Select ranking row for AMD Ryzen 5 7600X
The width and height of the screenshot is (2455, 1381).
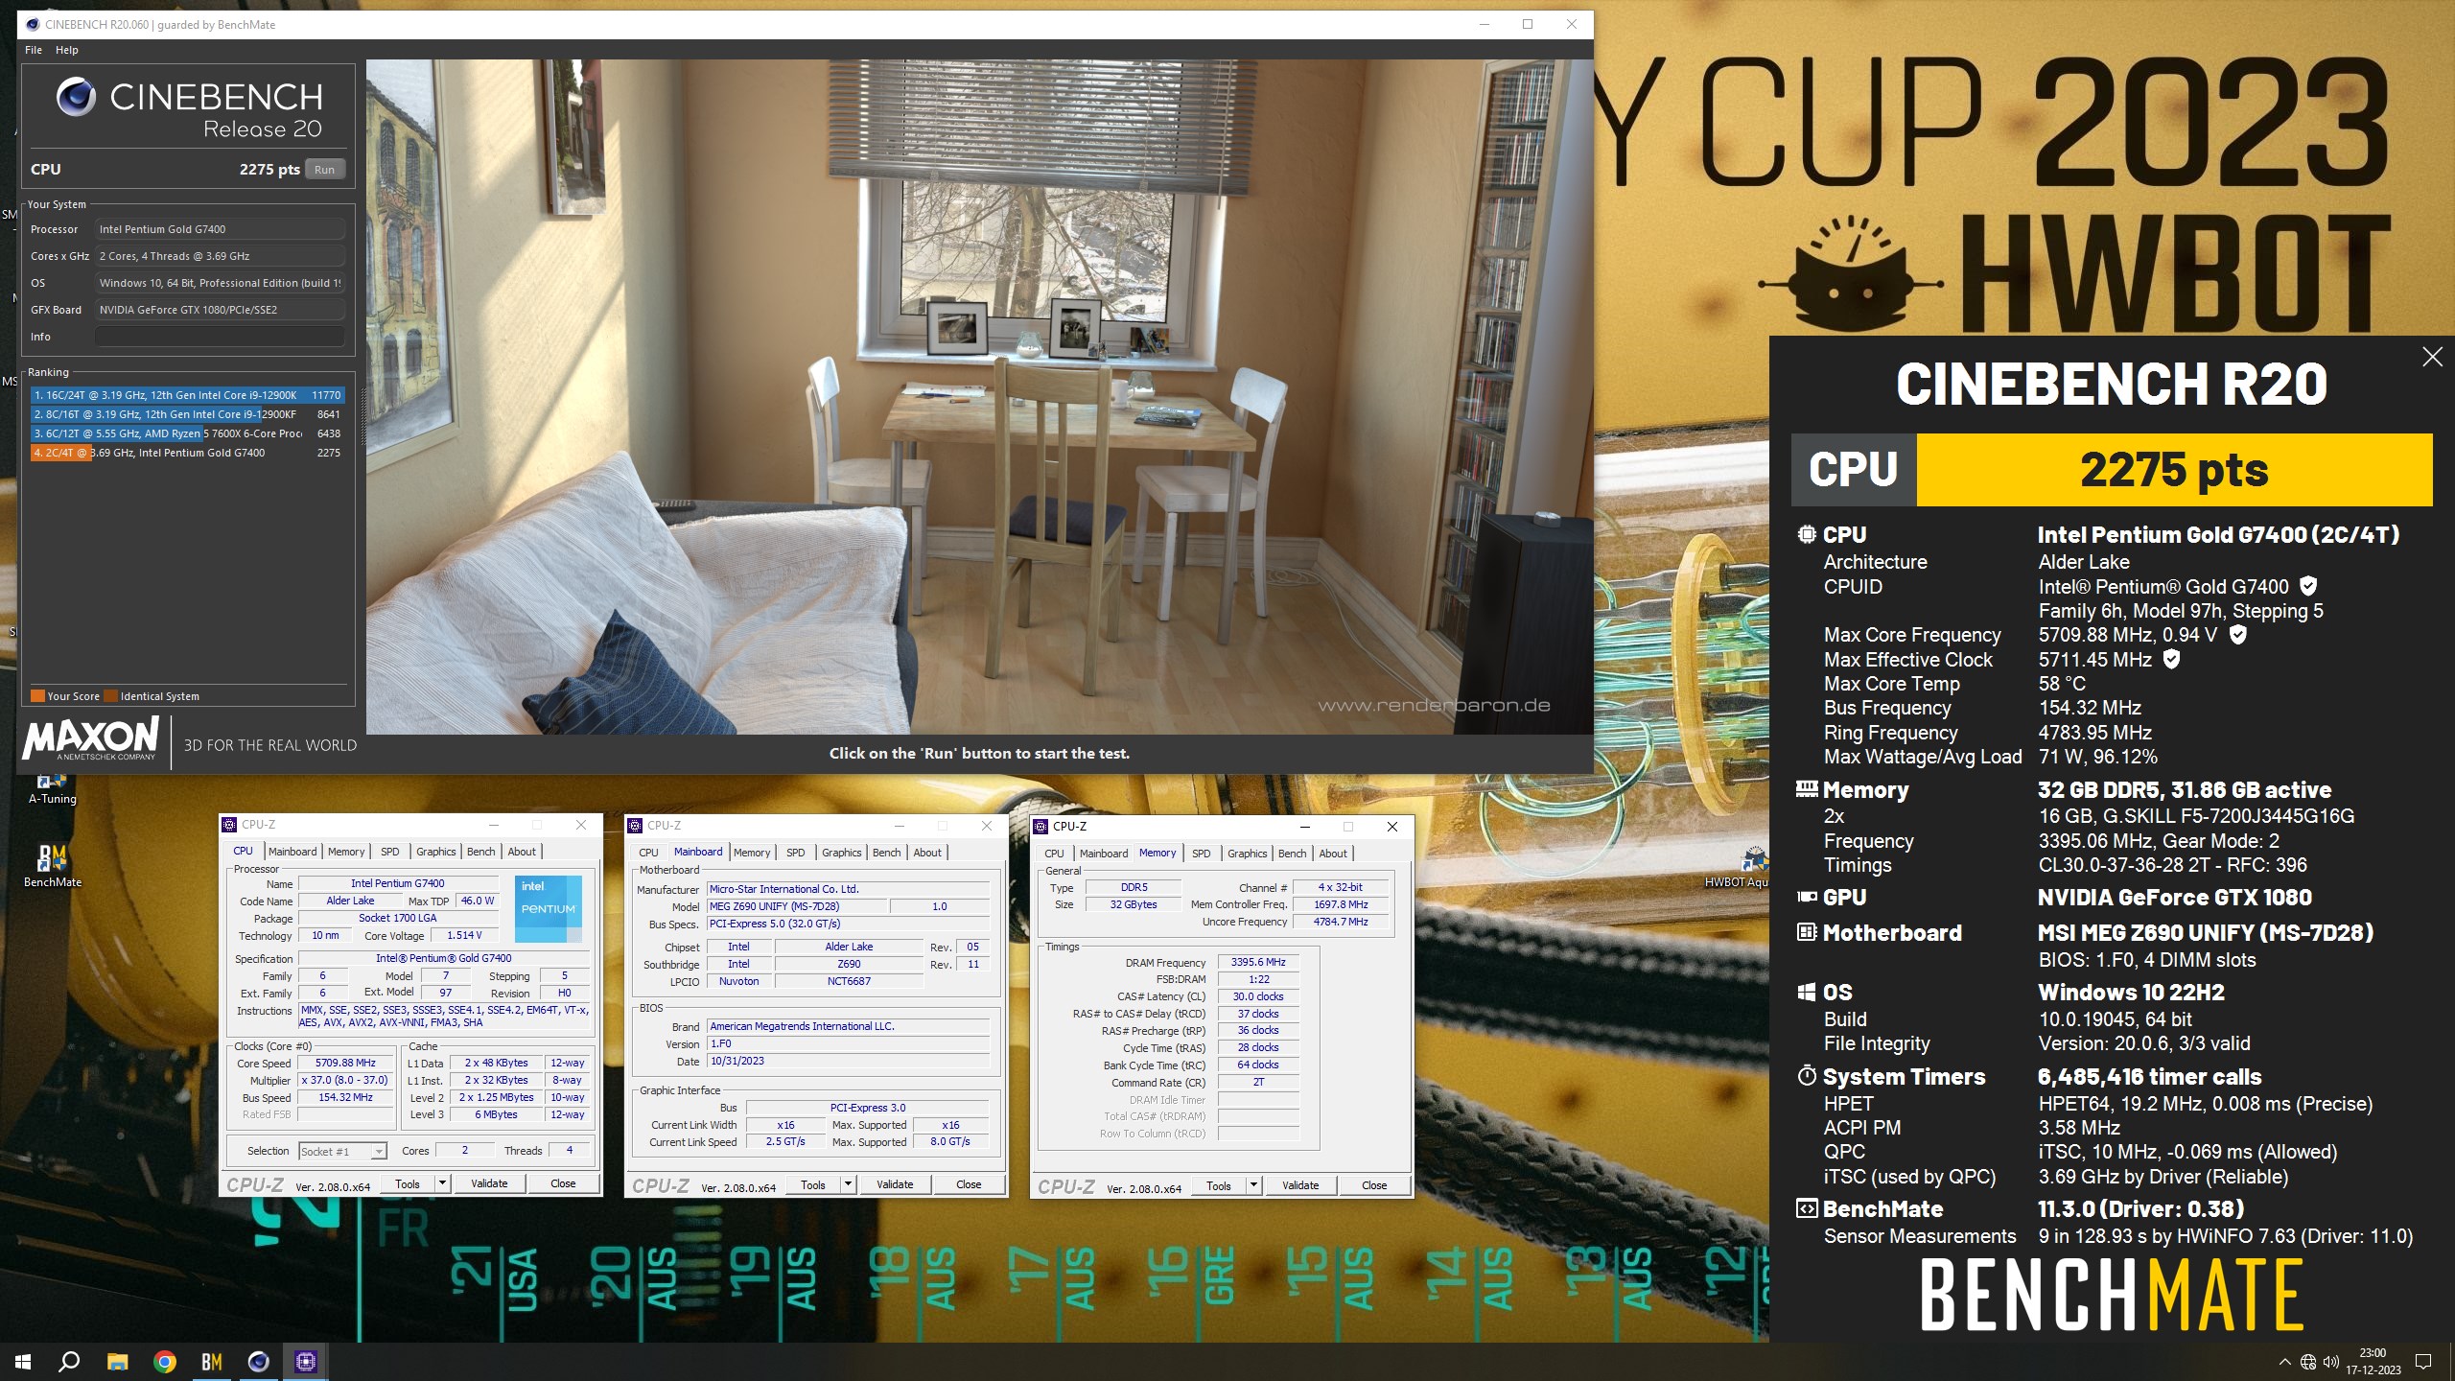pyautogui.click(x=187, y=433)
